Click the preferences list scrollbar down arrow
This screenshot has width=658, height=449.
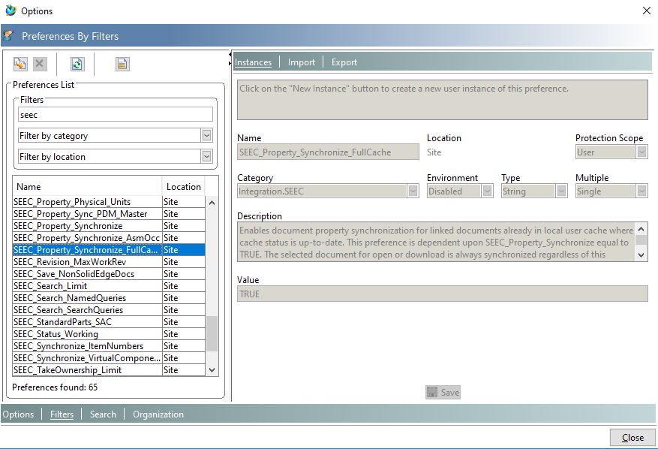tap(212, 370)
